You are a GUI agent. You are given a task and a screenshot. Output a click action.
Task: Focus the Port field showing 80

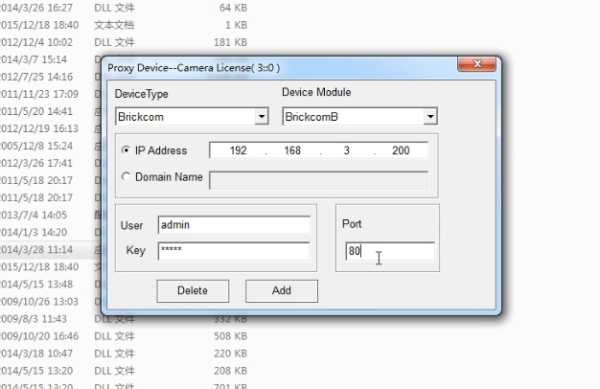click(389, 251)
